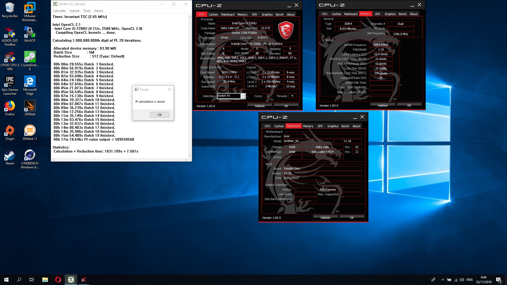Open the CINEBENCH Windows desktop icon
507x285 pixels.
point(30,159)
